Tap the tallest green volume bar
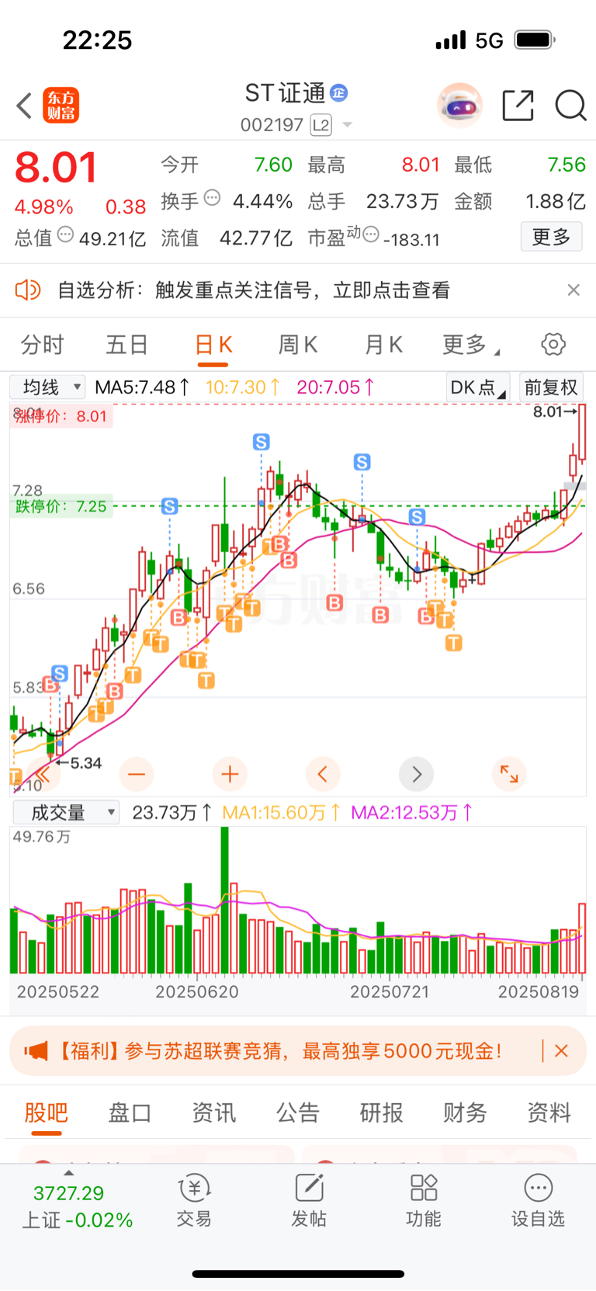This screenshot has width=596, height=1291. coord(225,901)
